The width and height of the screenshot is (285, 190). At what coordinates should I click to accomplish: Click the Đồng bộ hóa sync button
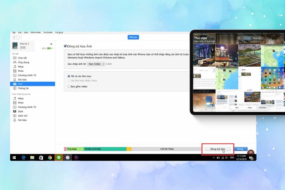(x=218, y=149)
